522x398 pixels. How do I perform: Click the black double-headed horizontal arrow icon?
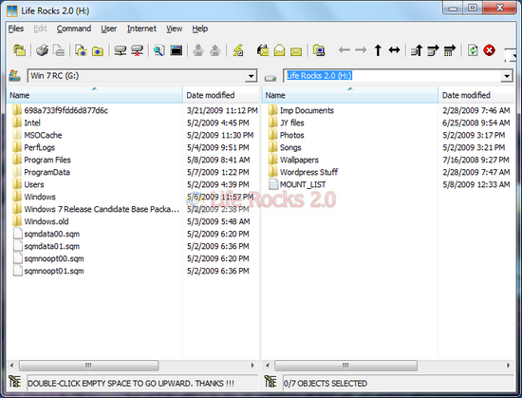(x=394, y=50)
